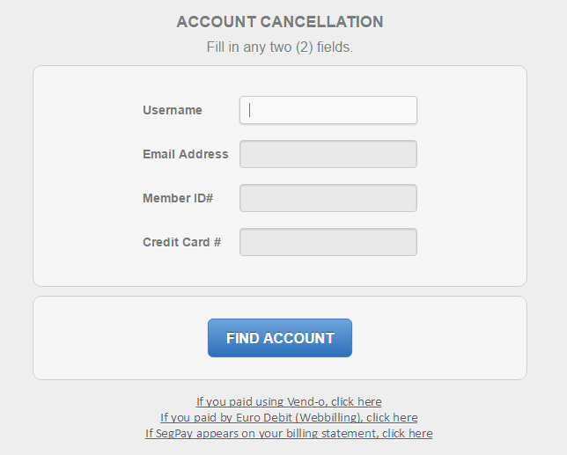Viewport: 567px width, 455px height.
Task: Open the Vend-o payment link
Action: click(288, 401)
